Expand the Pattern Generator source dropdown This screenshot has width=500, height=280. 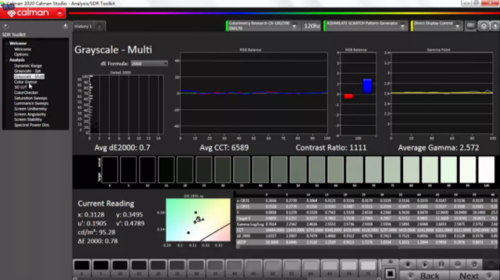coord(402,26)
